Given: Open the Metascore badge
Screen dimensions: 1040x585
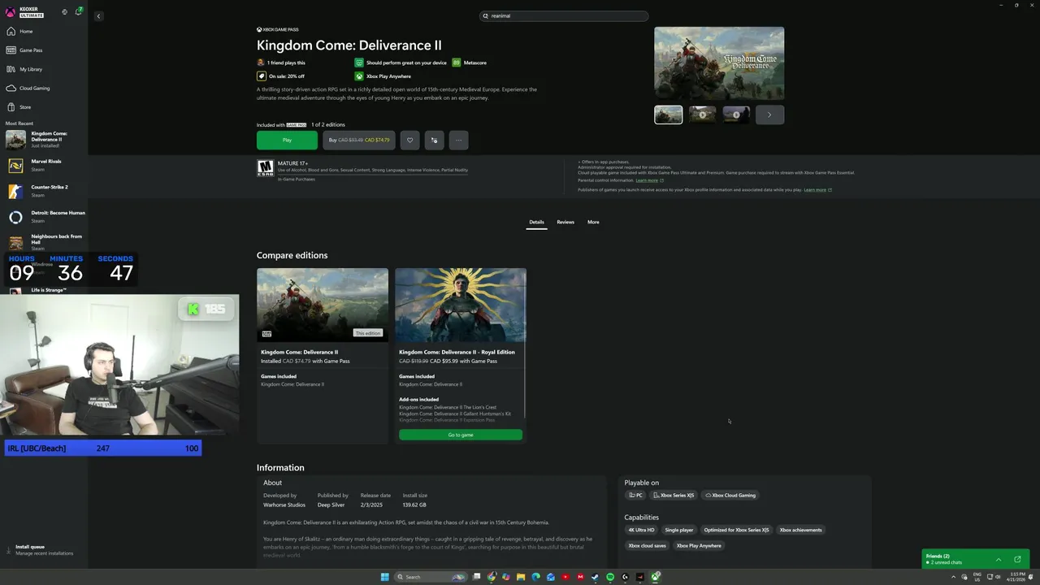Looking at the screenshot, I should pyautogui.click(x=470, y=63).
